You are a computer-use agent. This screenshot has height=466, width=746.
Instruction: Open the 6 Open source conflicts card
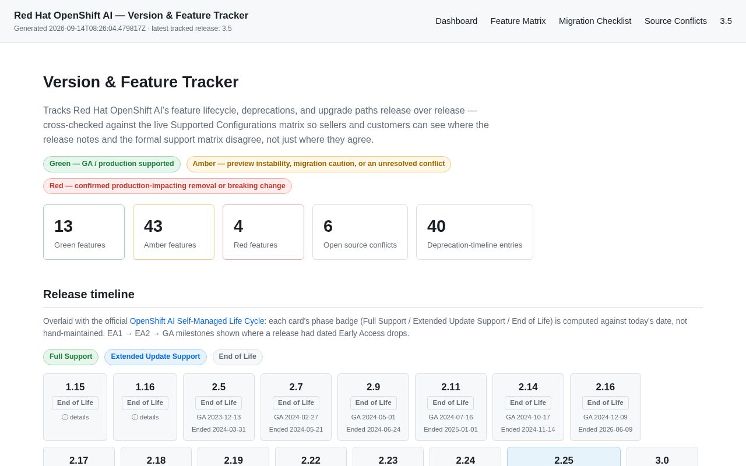(360, 232)
